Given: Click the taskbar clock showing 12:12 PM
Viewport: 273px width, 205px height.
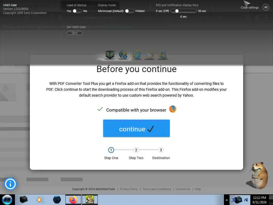Looking at the screenshot, I should pyautogui.click(x=259, y=200).
